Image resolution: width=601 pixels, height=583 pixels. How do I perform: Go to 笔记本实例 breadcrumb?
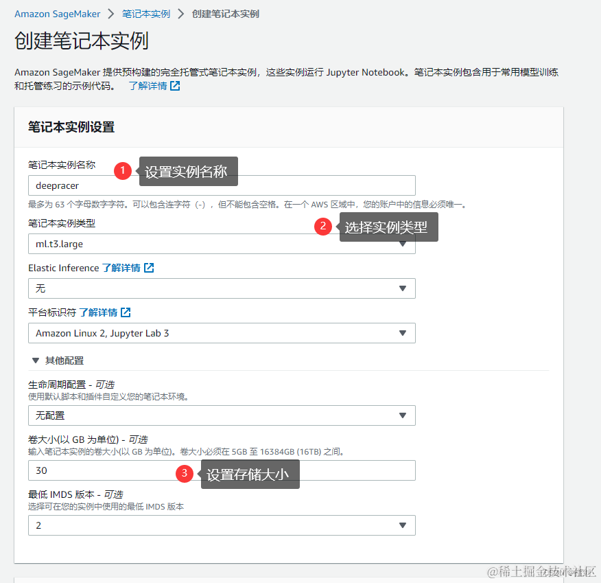click(x=146, y=14)
